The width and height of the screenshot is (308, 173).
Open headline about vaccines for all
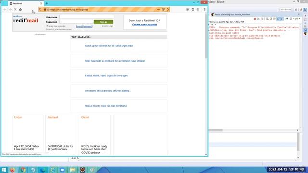pos(109,46)
